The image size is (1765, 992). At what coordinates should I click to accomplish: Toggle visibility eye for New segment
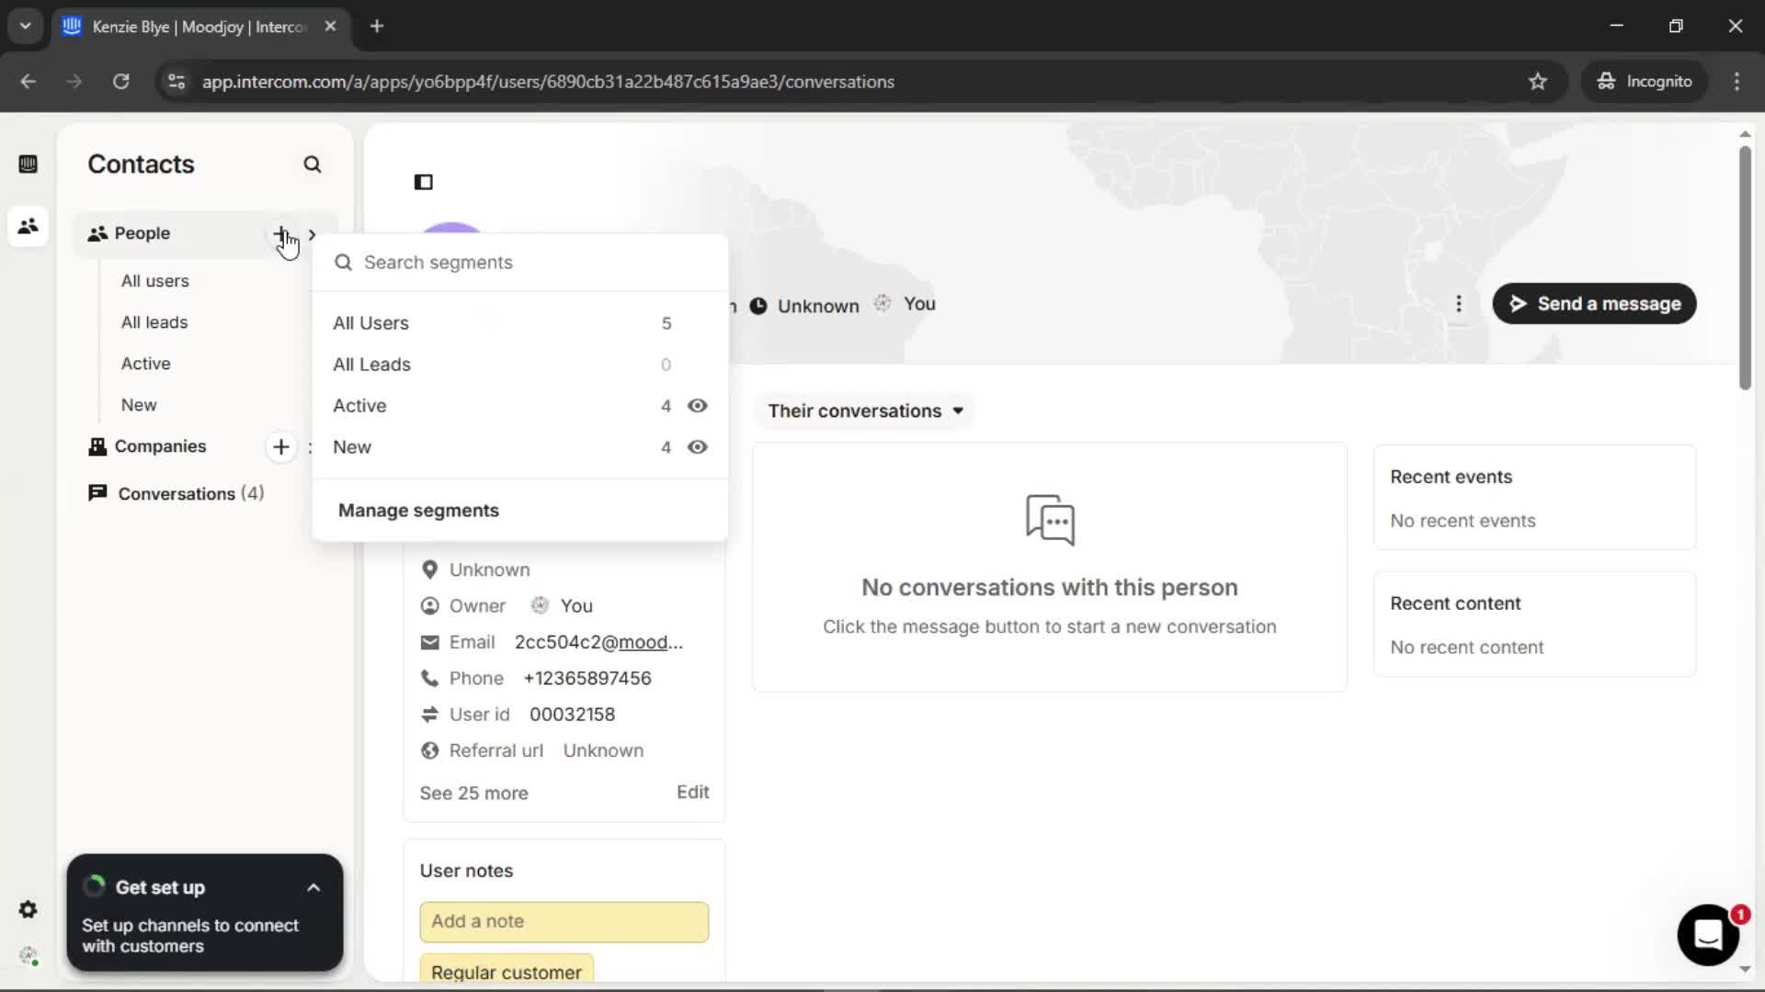[698, 447]
